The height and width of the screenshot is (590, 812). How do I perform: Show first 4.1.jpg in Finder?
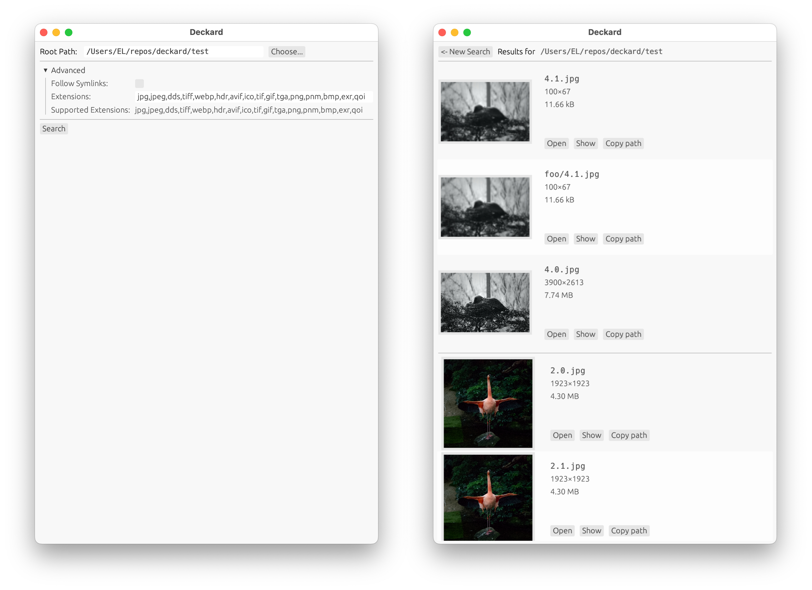pos(586,143)
